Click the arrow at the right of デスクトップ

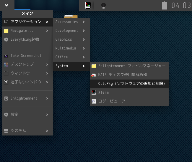tap(47, 65)
